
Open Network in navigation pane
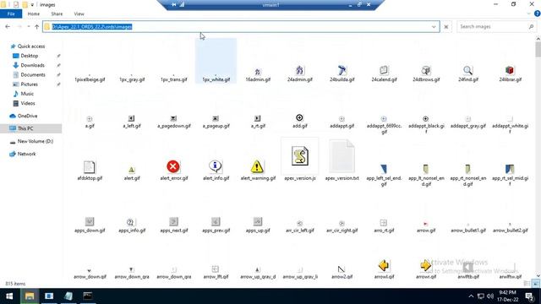coord(26,154)
